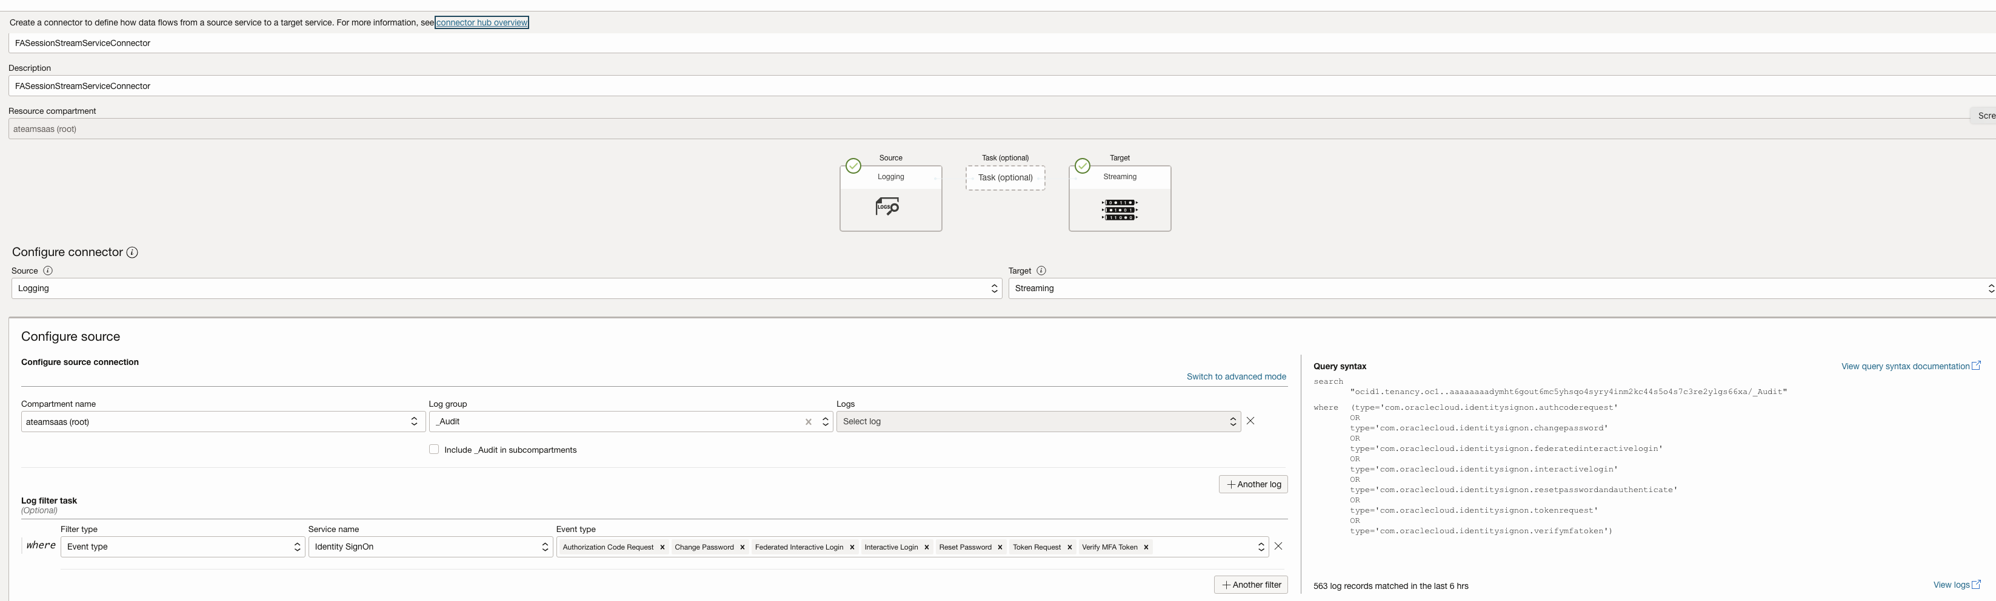
Task: Expand the Select log dropdown
Action: tap(1038, 422)
